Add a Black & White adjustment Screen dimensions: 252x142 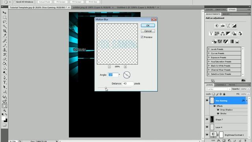point(228,34)
